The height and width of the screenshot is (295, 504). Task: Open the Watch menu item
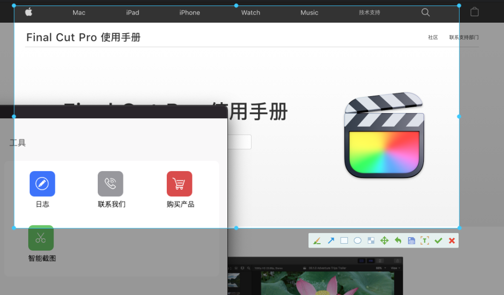250,13
